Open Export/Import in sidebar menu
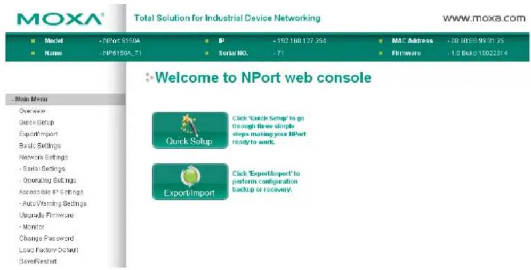The height and width of the screenshot is (270, 531). click(x=38, y=134)
